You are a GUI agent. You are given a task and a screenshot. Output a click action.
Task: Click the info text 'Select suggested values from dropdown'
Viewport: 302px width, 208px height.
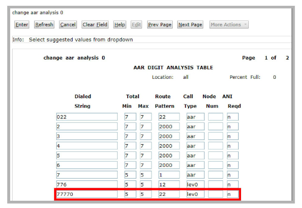81,40
